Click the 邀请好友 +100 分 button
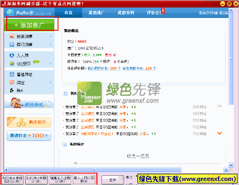 click(x=29, y=135)
